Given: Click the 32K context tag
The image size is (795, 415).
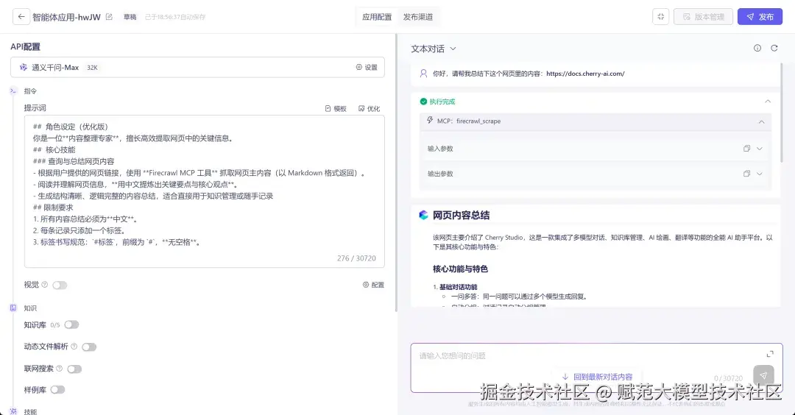Looking at the screenshot, I should pyautogui.click(x=92, y=68).
